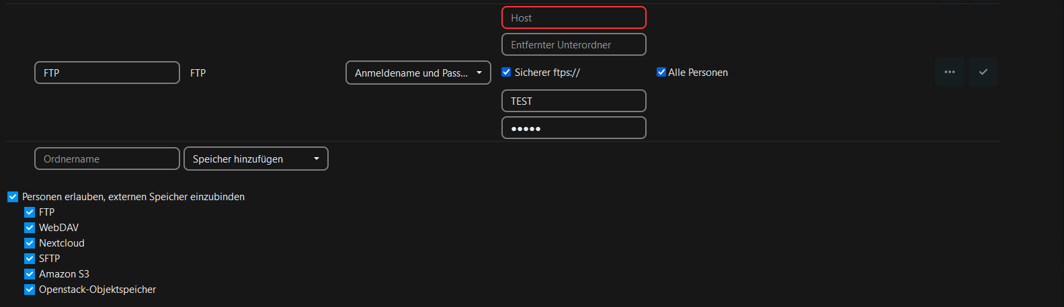Viewport: 1064px width, 307px height.
Task: Click the masked password field
Action: 573,128
